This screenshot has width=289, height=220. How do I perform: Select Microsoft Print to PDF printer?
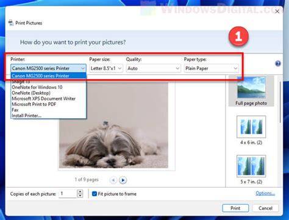click(34, 104)
